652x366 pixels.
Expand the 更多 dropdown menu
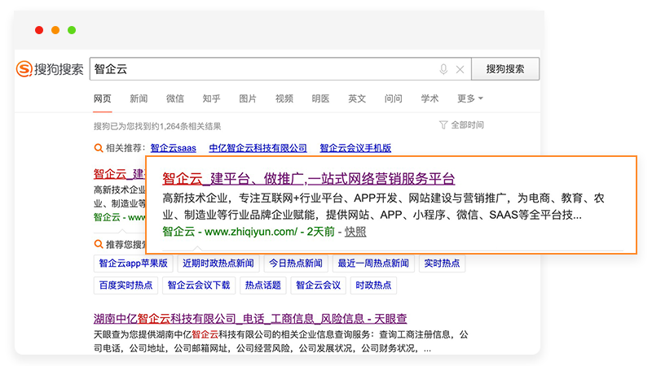470,98
